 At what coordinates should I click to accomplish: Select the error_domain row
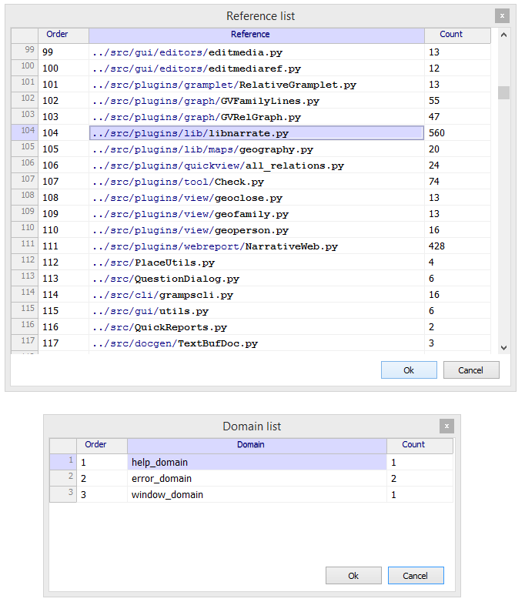[x=257, y=478]
